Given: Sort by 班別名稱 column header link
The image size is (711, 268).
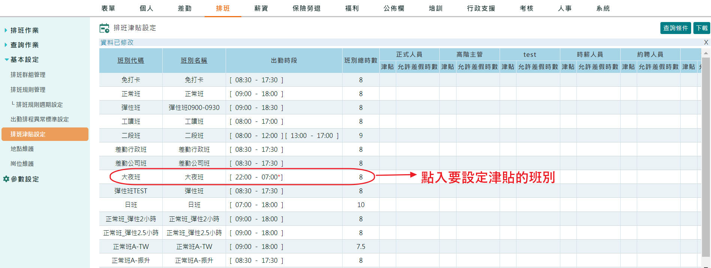Looking at the screenshot, I should 194,61.
